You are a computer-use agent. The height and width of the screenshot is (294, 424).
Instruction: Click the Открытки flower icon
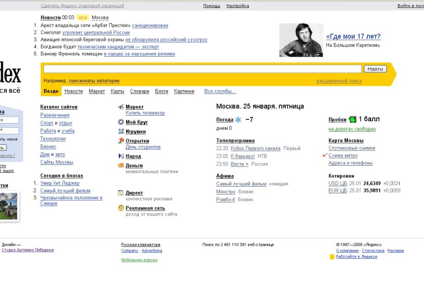pyautogui.click(x=121, y=141)
